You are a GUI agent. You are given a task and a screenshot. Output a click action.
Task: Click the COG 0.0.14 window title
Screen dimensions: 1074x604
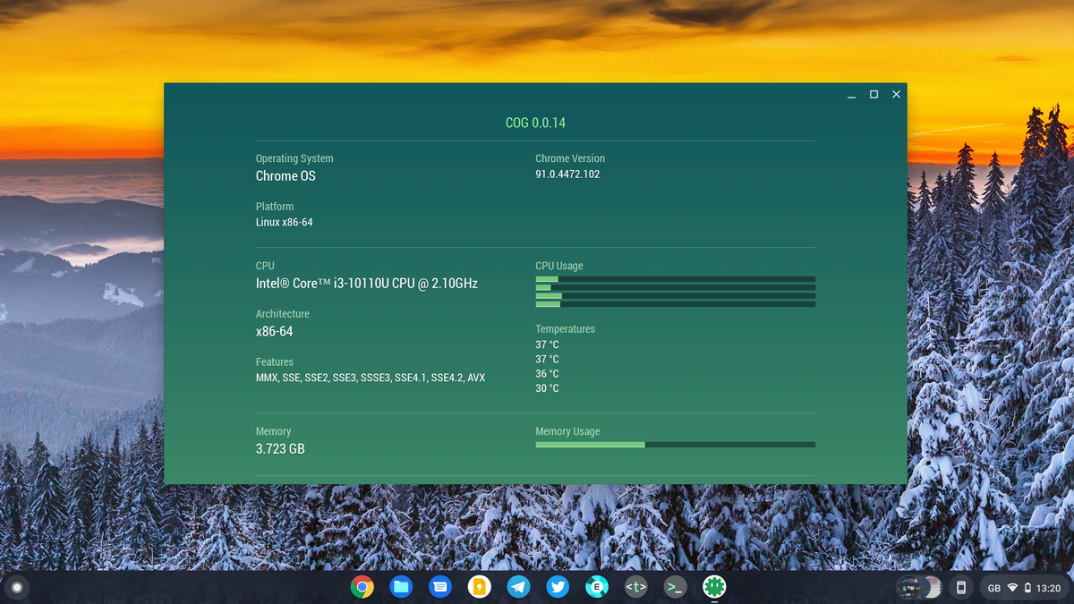(x=534, y=122)
